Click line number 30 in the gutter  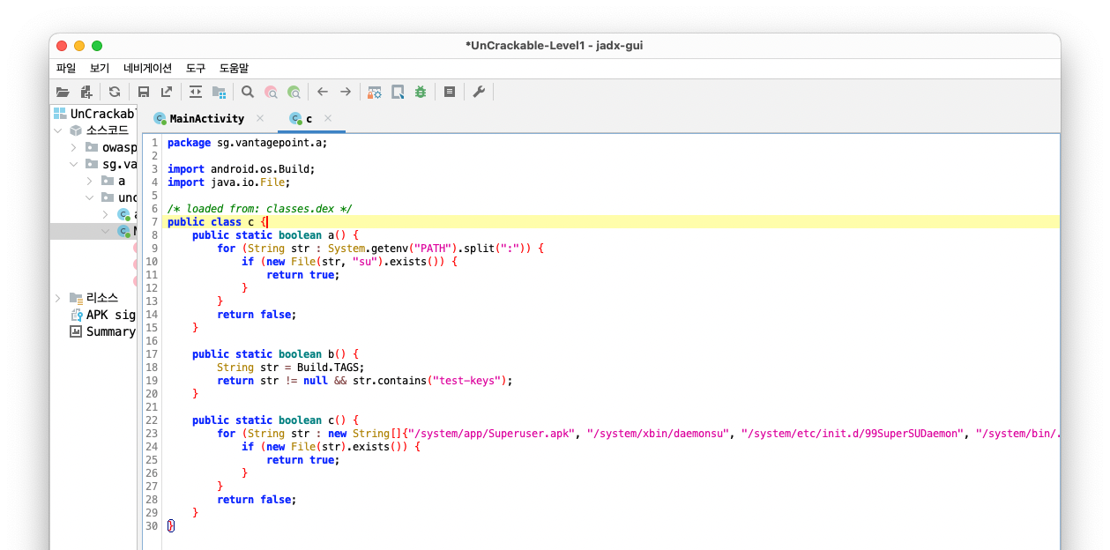[152, 526]
